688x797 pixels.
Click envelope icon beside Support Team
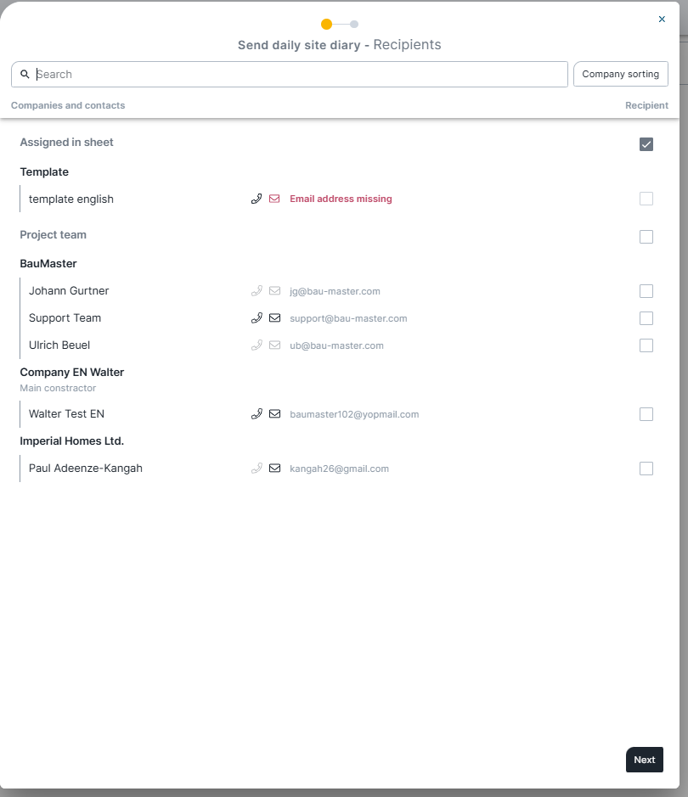[x=274, y=318]
